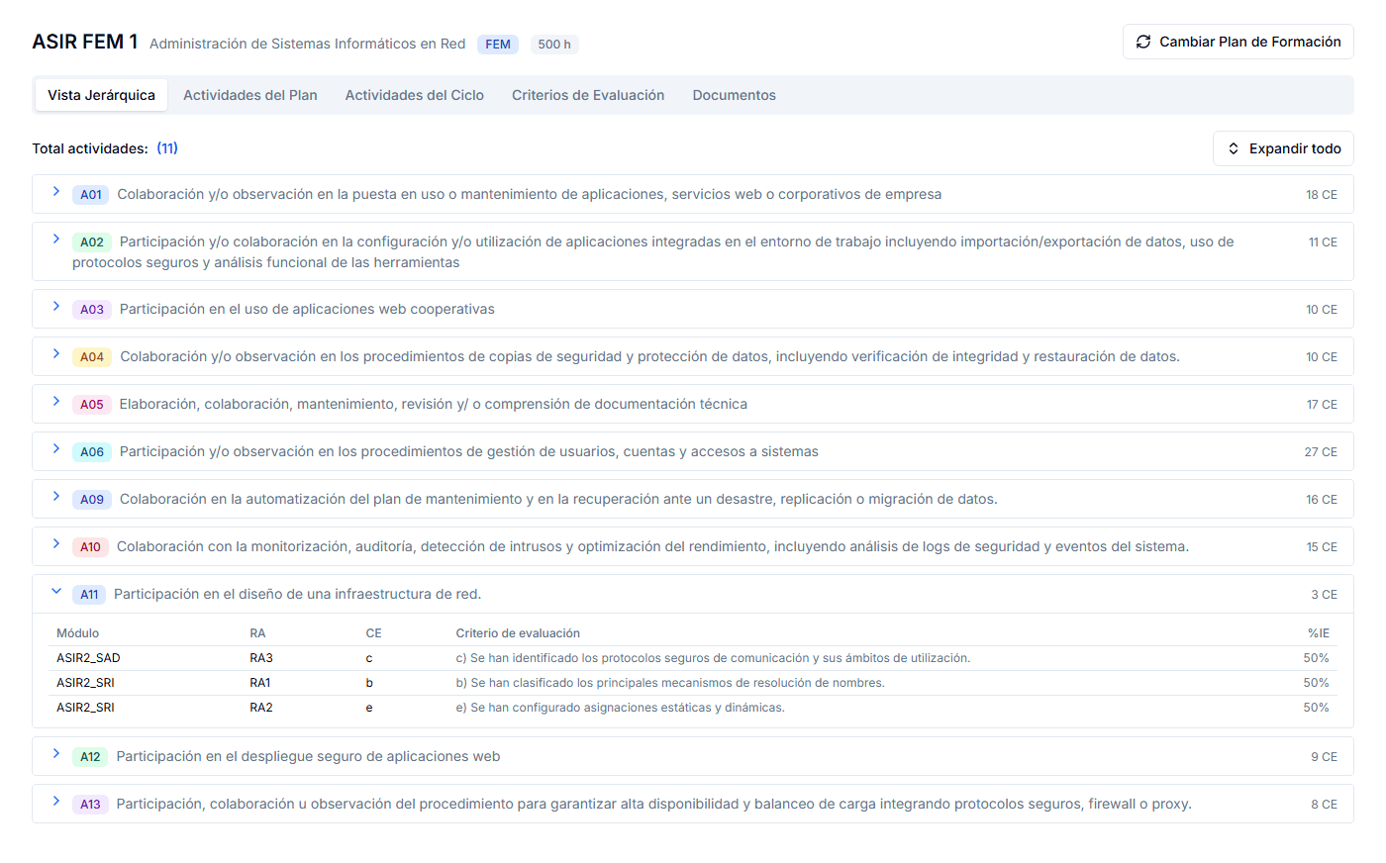This screenshot has height=863, width=1386.
Task: Click the Expandir todo button
Action: pos(1283,148)
